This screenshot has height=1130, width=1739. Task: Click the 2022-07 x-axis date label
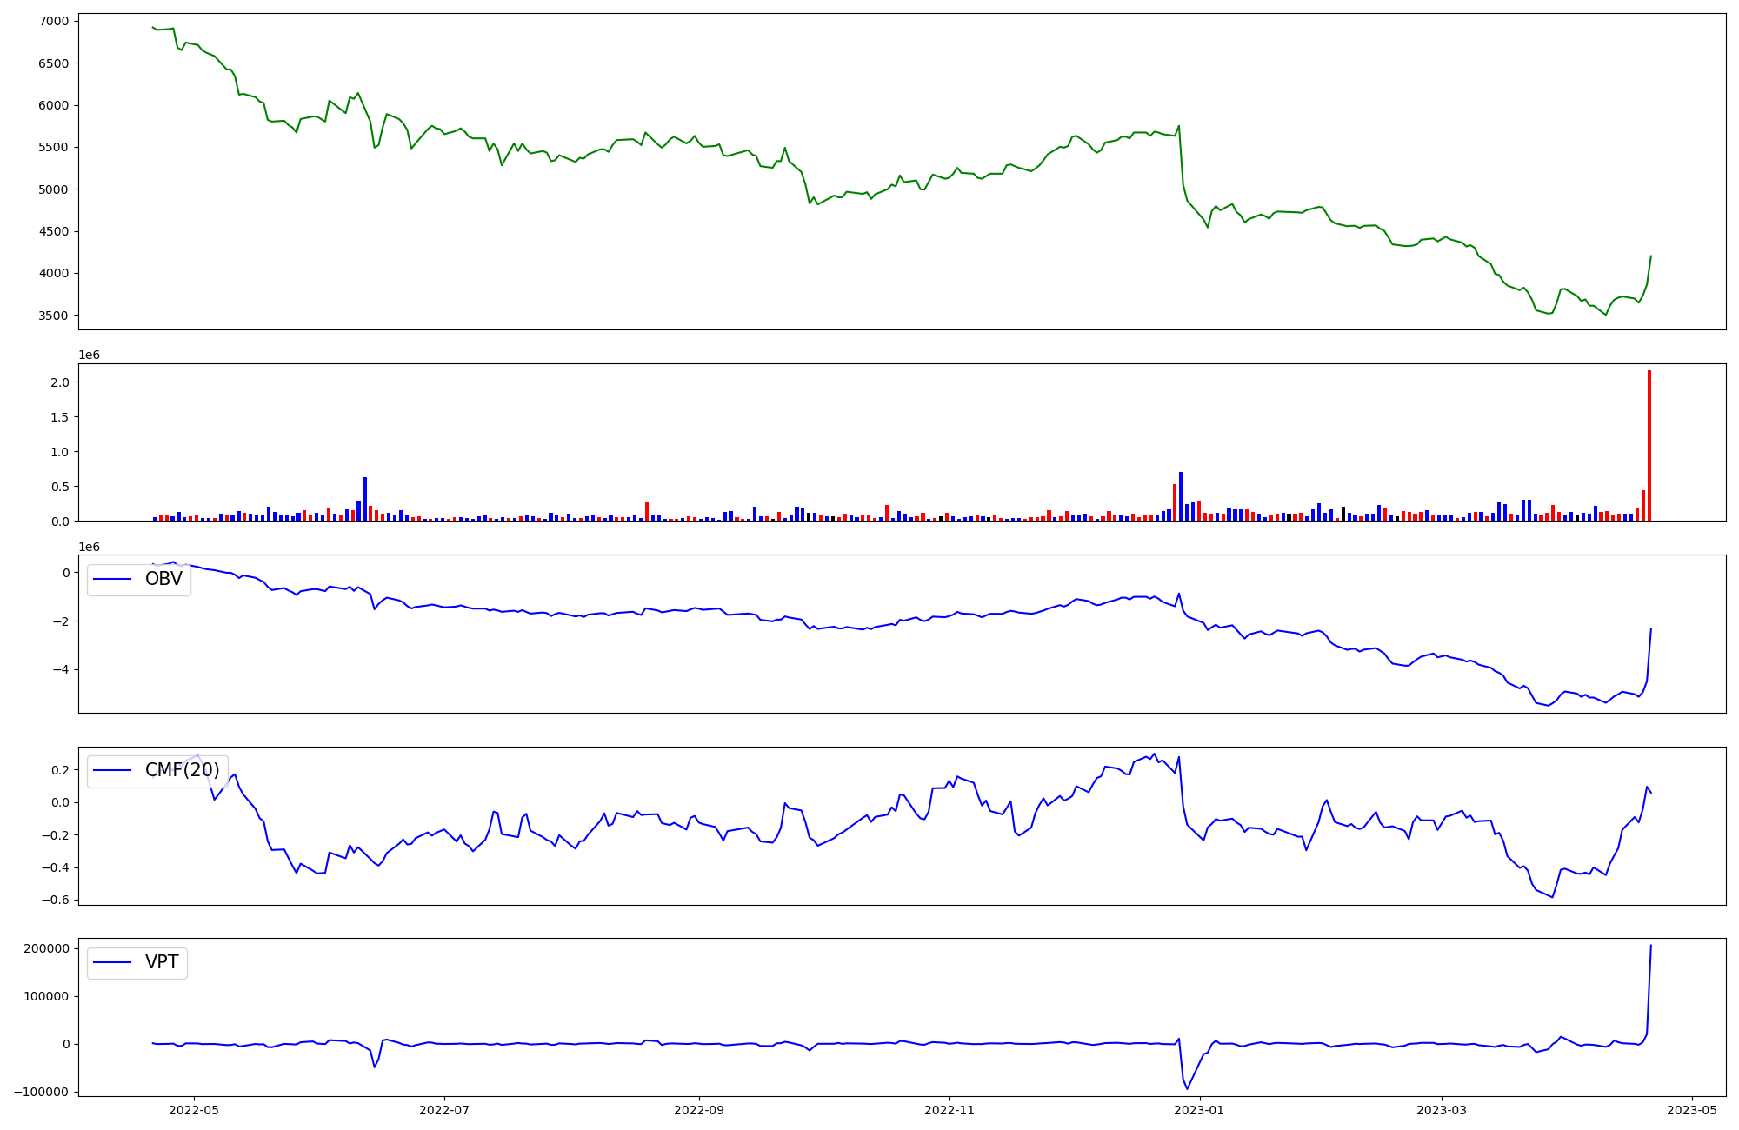click(x=444, y=1110)
